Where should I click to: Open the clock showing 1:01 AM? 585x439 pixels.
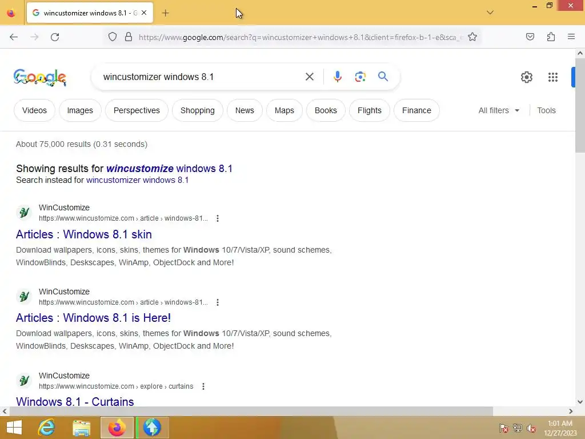tap(560, 428)
